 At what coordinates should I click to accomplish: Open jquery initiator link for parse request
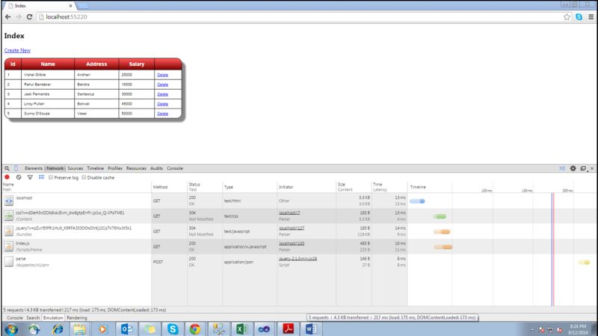(298, 258)
